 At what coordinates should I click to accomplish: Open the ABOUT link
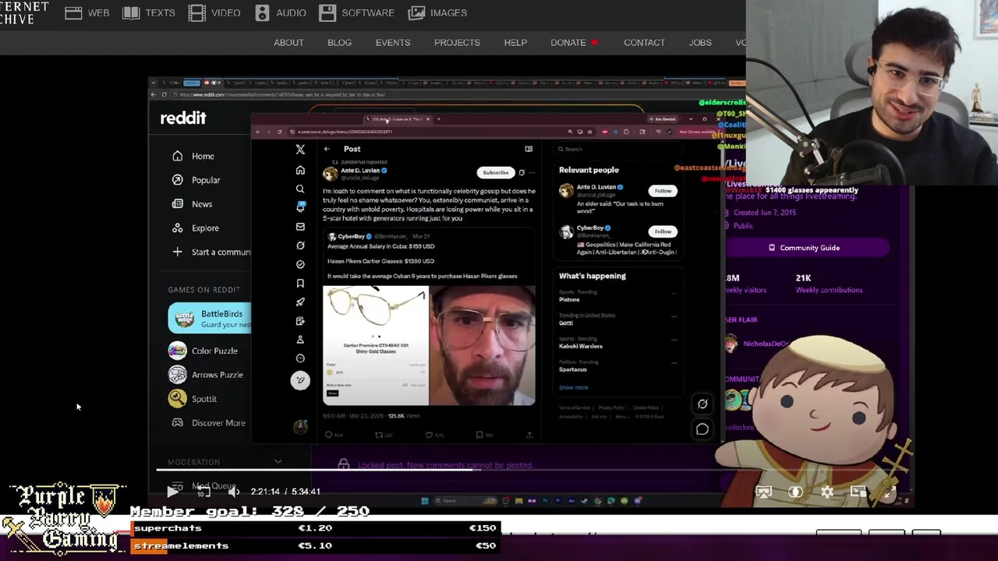coord(288,42)
